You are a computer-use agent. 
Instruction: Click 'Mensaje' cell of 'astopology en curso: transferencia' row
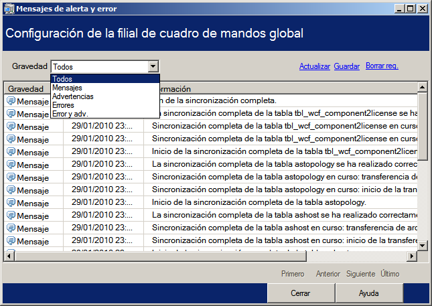(33, 177)
